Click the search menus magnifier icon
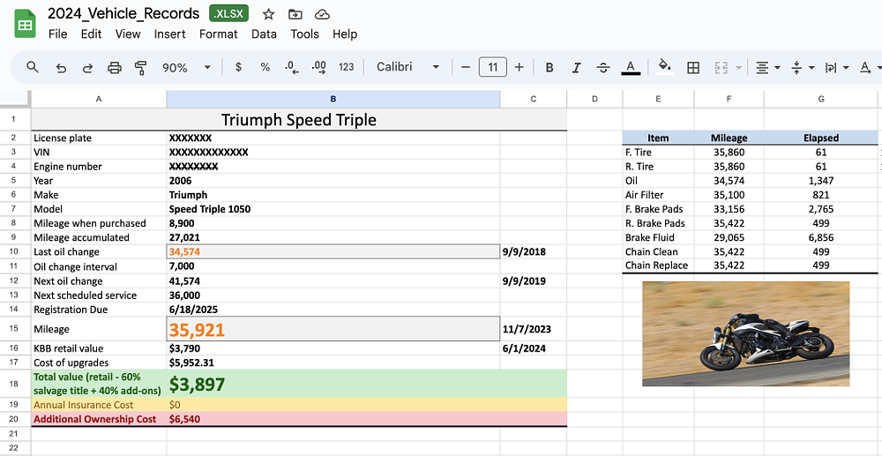This screenshot has height=456, width=882. pos(33,67)
